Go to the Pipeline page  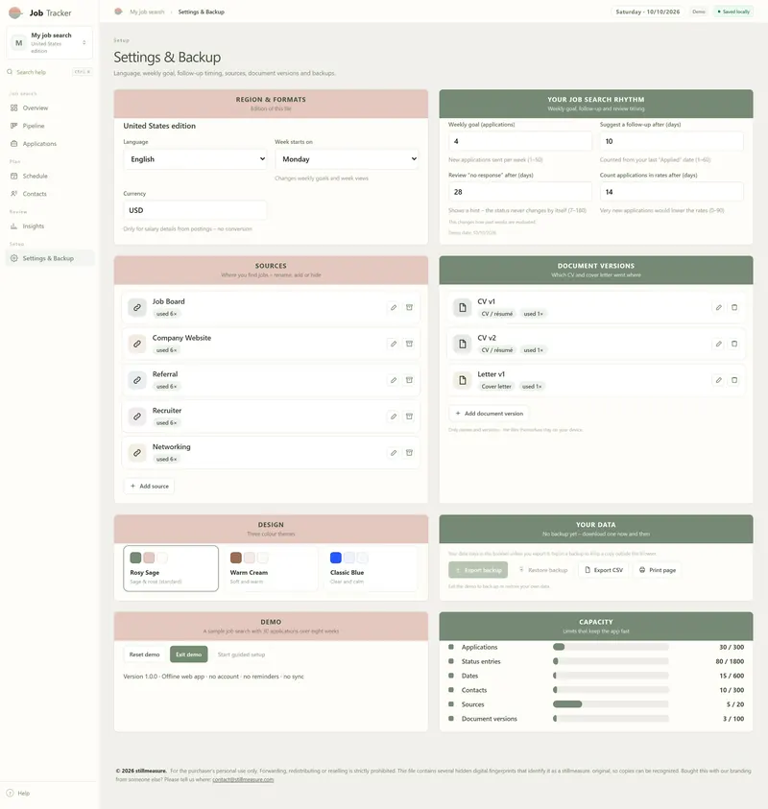[x=50, y=126]
